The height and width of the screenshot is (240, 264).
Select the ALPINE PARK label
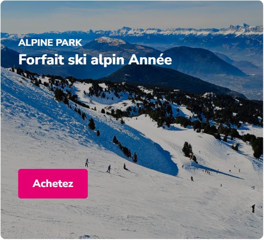(x=50, y=42)
